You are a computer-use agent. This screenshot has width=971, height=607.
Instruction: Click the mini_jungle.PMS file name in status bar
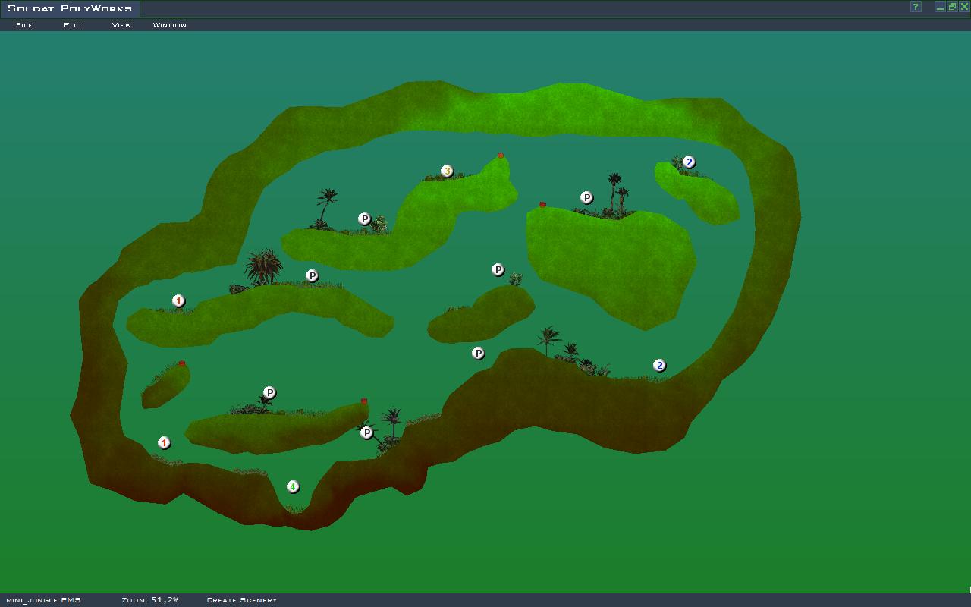click(x=43, y=600)
